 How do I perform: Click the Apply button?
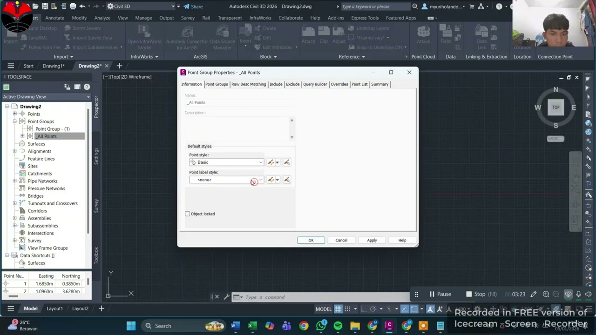click(x=372, y=241)
